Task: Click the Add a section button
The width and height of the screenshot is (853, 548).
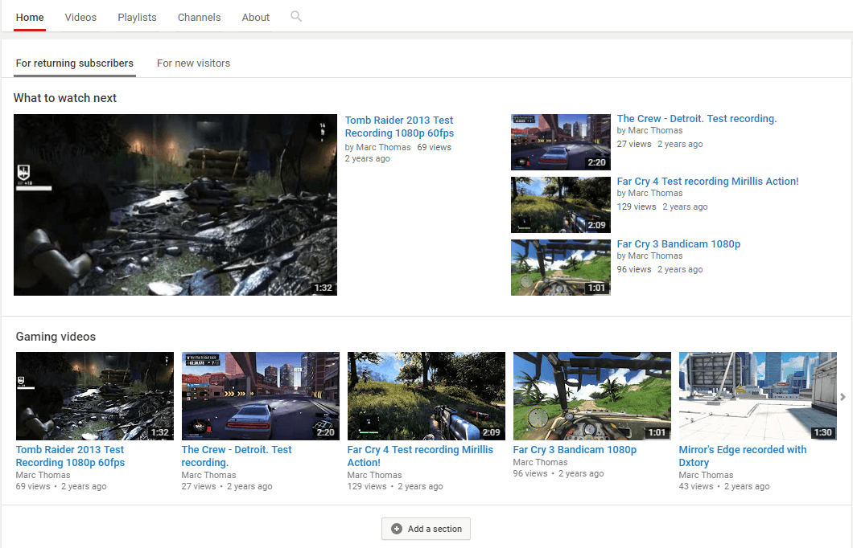Action: coord(426,529)
